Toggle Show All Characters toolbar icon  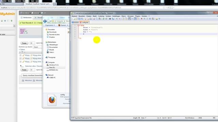(133, 19)
